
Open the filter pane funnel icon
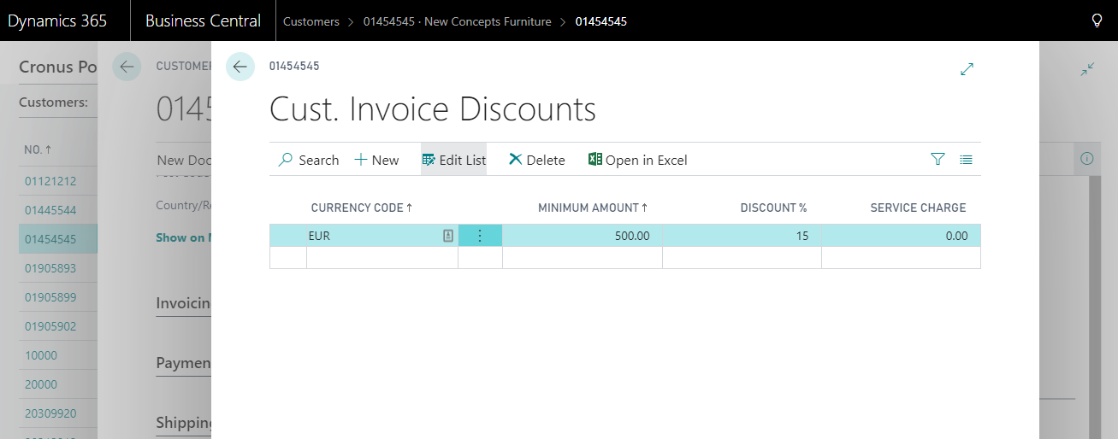[x=938, y=159]
